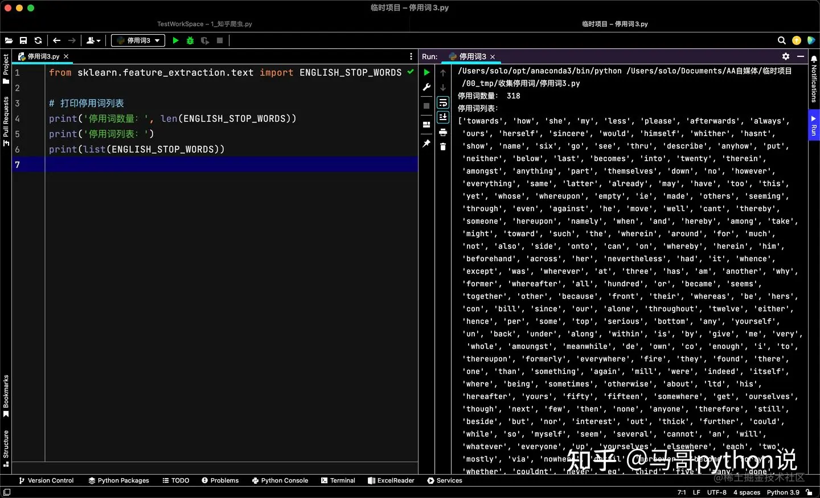
Task: Click the comment '# 打印停用词列表' on line 3
Action: (87, 104)
